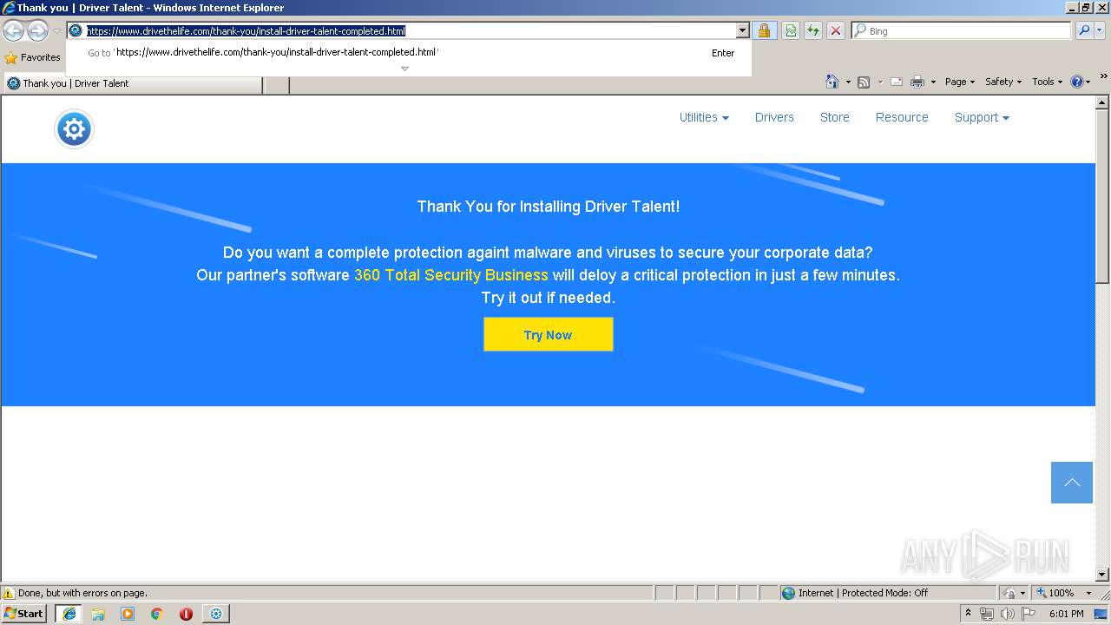This screenshot has height=625, width=1111.
Task: Click the vertical scrollbar down arrow
Action: click(x=1102, y=575)
